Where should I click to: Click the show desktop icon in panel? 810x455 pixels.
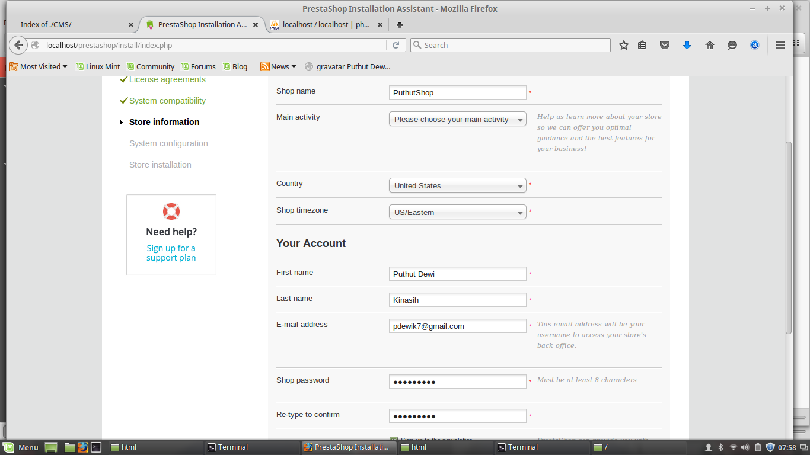pos(51,447)
